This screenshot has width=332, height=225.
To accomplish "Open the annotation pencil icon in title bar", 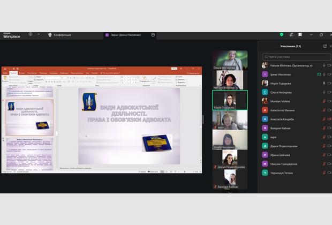I will click(x=291, y=35).
